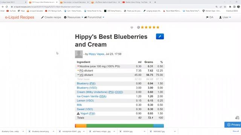241x135 pixels.
Task: Click Create recipe in the navigation bar
Action: [x=51, y=17]
